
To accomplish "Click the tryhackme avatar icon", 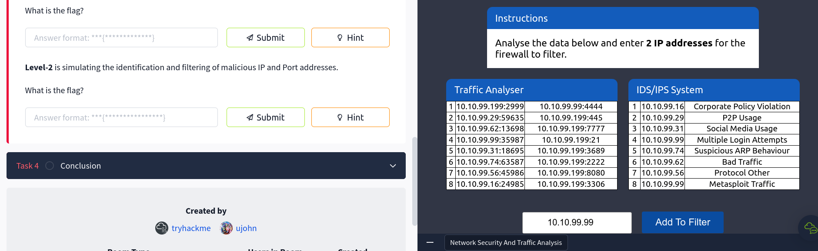I will pos(162,228).
